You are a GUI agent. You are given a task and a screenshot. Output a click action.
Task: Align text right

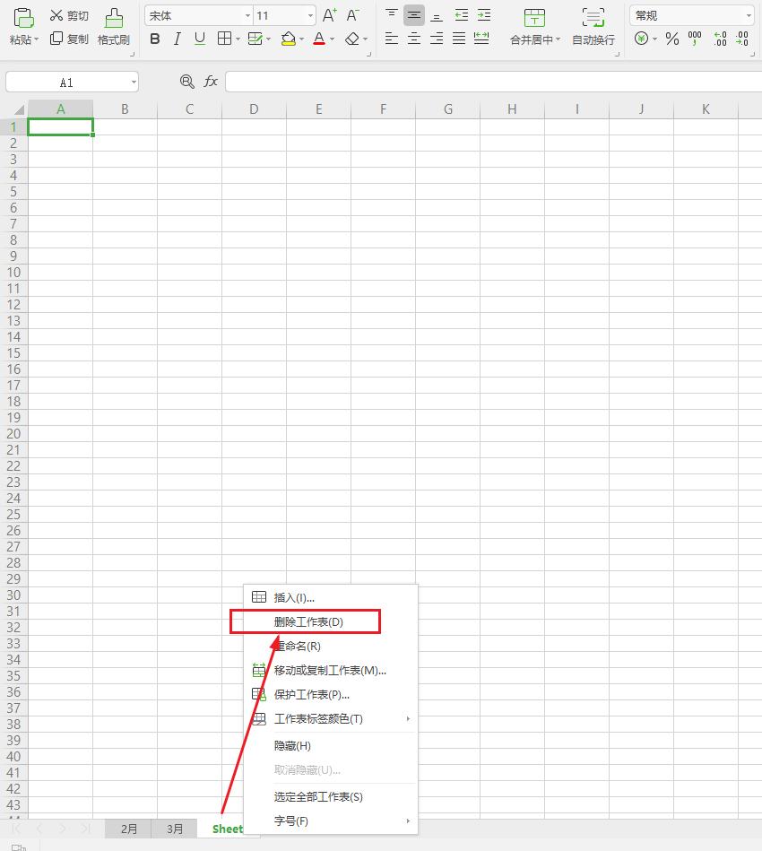click(x=437, y=39)
